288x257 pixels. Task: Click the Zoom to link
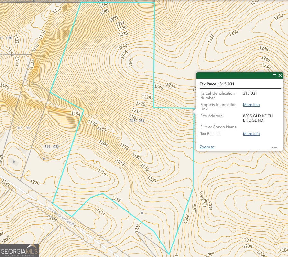coord(207,147)
